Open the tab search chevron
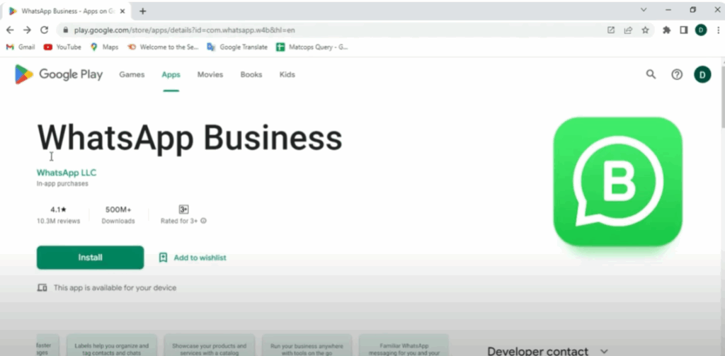Screen dimensions: 725x356 [644, 10]
